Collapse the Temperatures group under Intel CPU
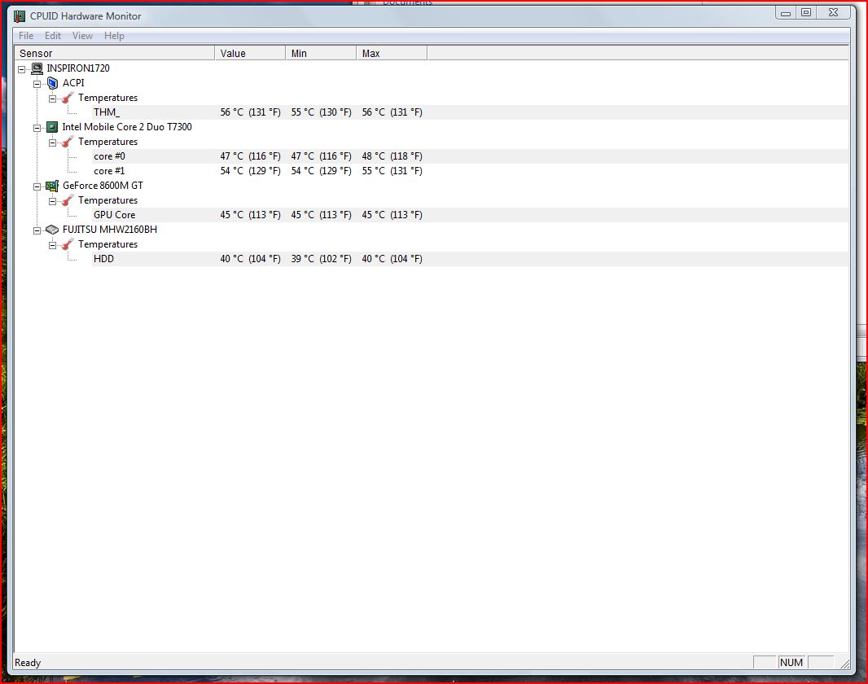Screen dimensions: 868x684 point(53,142)
